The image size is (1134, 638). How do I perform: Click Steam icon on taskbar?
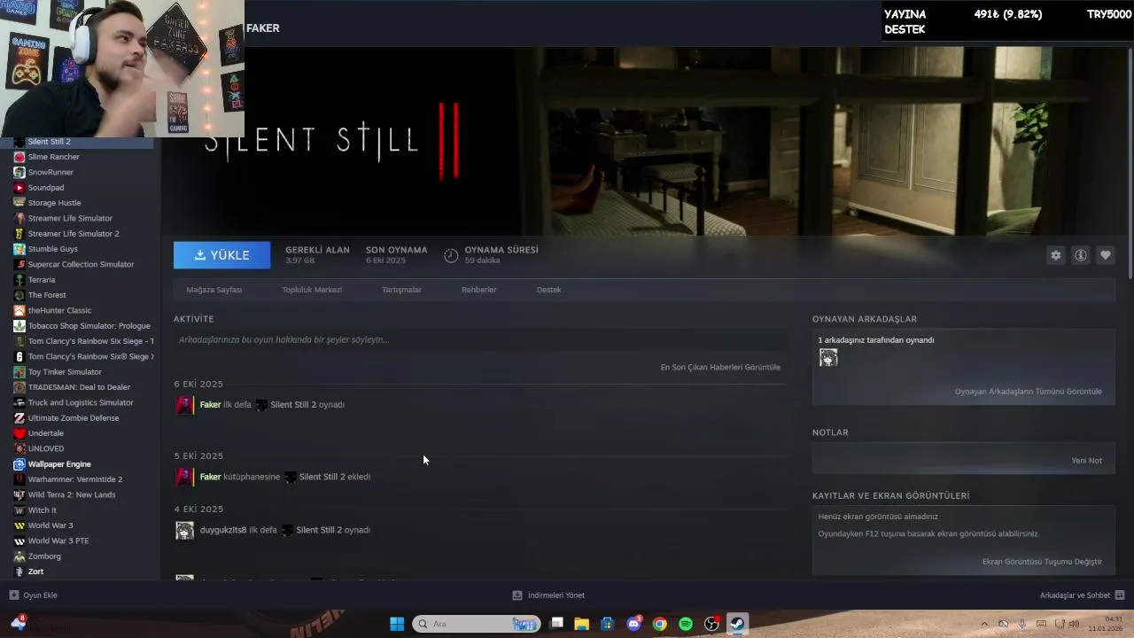coord(736,624)
